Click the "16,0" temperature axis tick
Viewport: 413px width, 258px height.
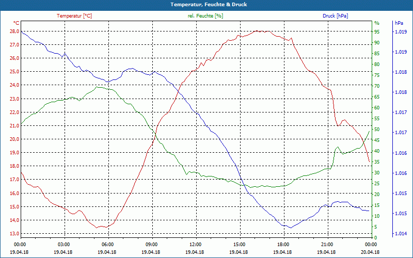[14, 193]
